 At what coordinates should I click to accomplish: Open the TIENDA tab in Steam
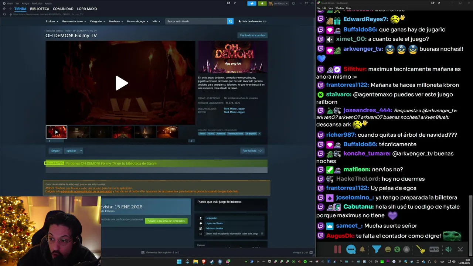coord(20,9)
